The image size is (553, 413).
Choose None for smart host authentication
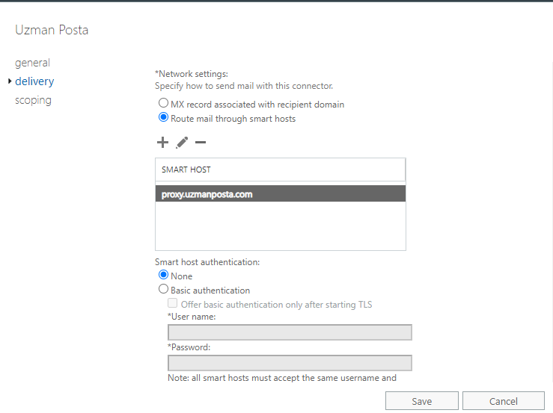click(163, 275)
